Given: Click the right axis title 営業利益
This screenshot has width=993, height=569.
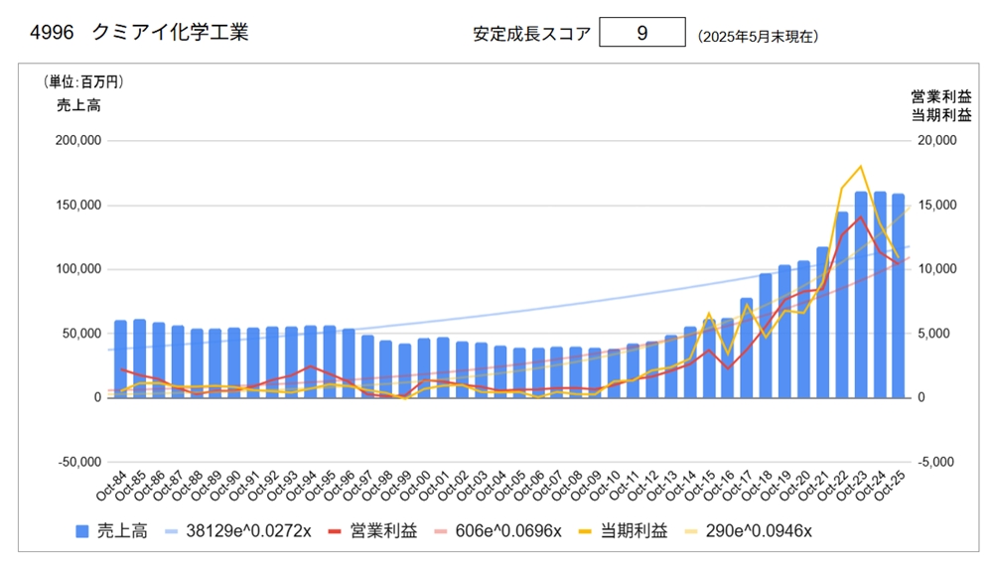Looking at the screenshot, I should click(x=941, y=97).
